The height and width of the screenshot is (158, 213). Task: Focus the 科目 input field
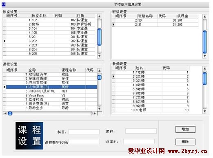[x=84, y=132]
